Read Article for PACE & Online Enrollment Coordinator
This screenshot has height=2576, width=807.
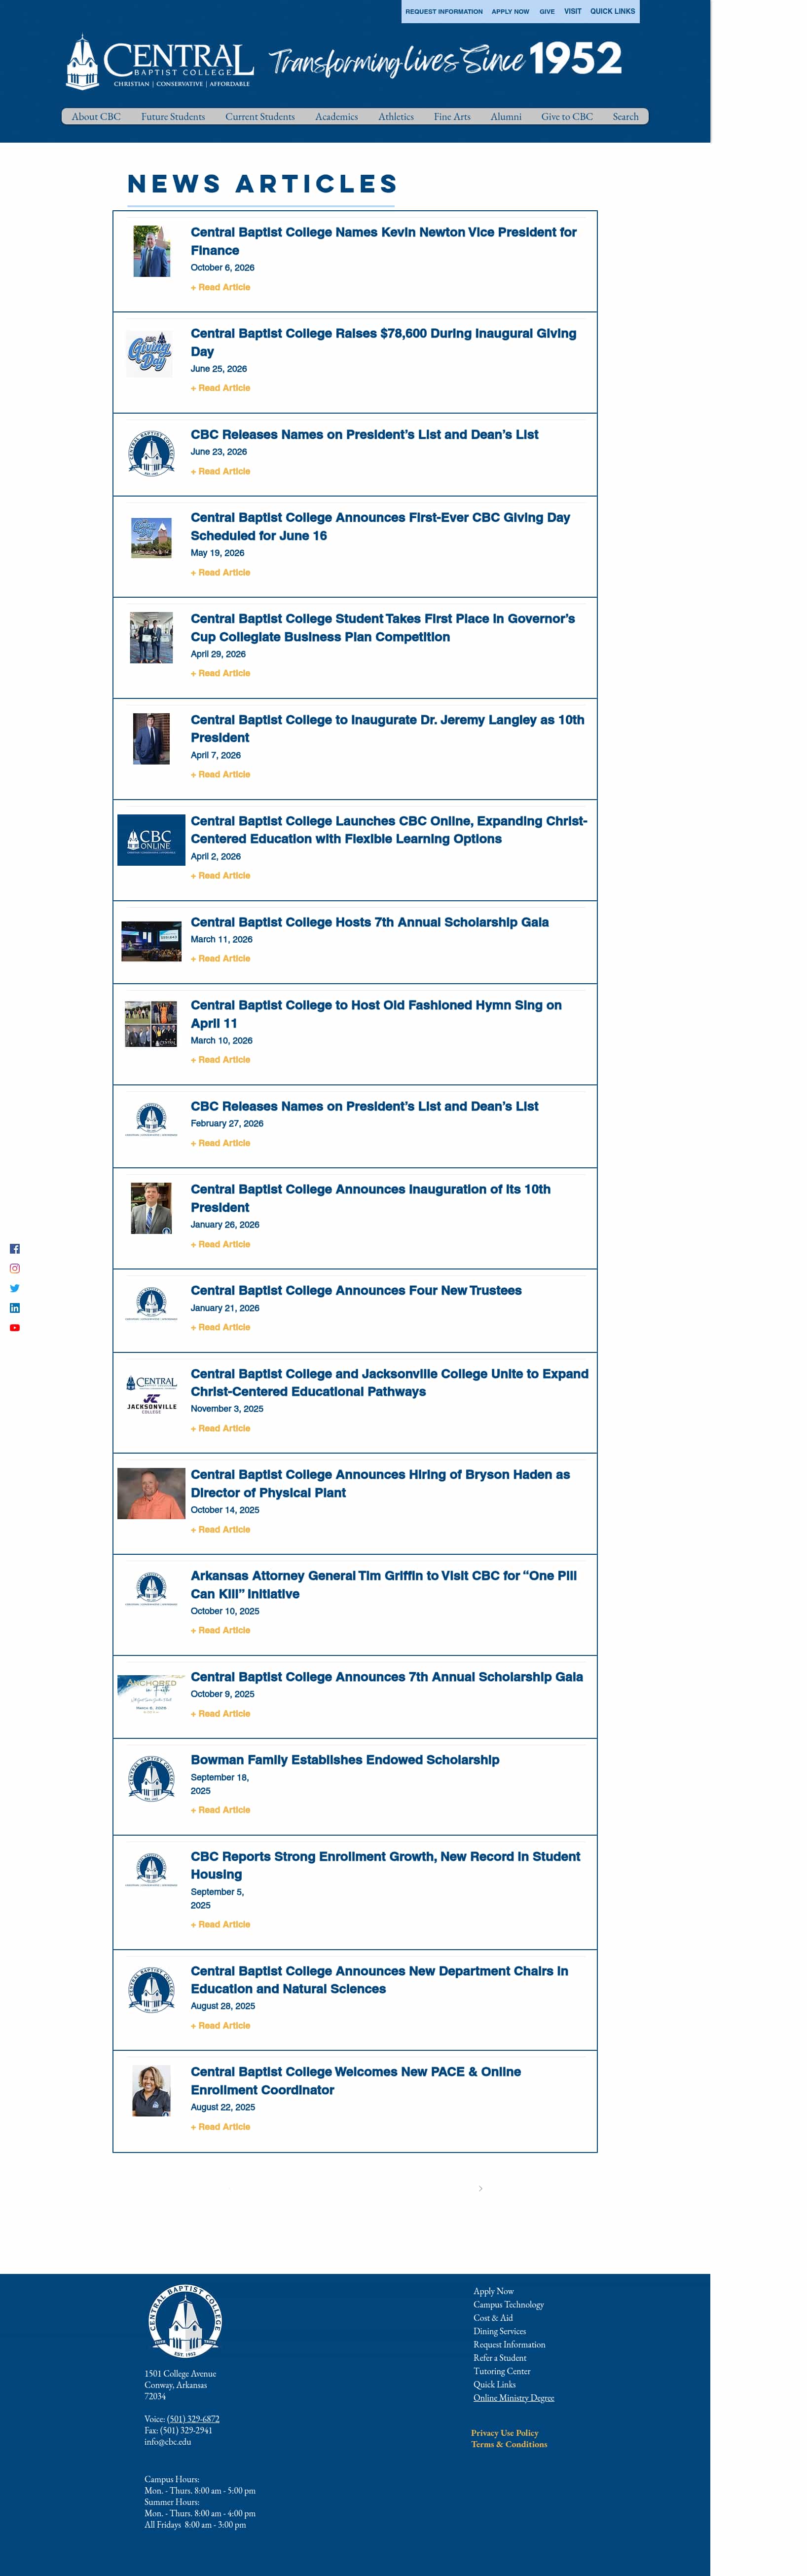pyautogui.click(x=221, y=2127)
